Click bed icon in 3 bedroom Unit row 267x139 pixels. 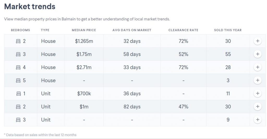tap(18, 120)
